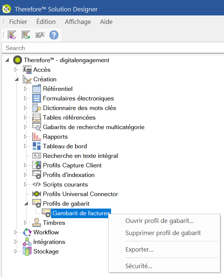This screenshot has height=277, width=224.
Task: Click the Intégrations node icon
Action: click(x=27, y=241)
